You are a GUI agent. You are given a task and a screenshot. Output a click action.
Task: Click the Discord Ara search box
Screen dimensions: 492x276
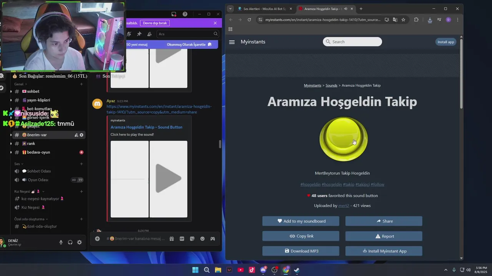point(188,34)
